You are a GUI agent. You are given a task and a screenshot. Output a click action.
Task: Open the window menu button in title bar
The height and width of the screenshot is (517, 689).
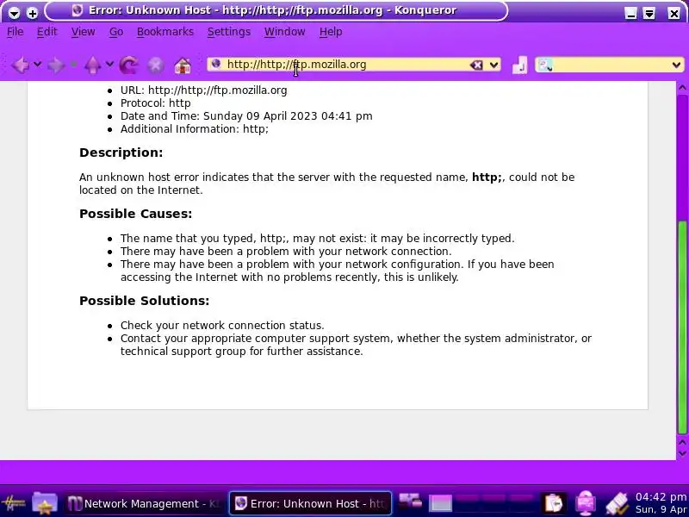(14, 13)
